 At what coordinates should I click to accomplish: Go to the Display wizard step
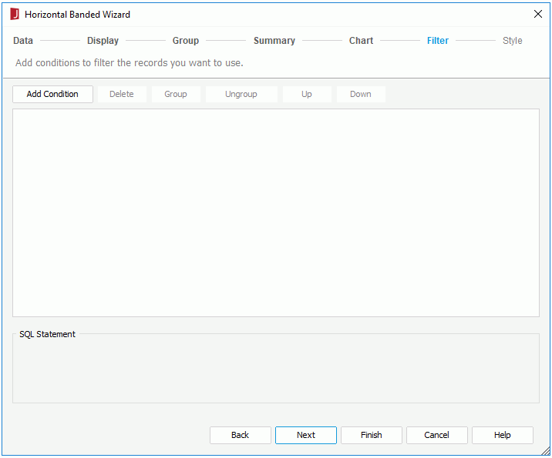coord(103,41)
